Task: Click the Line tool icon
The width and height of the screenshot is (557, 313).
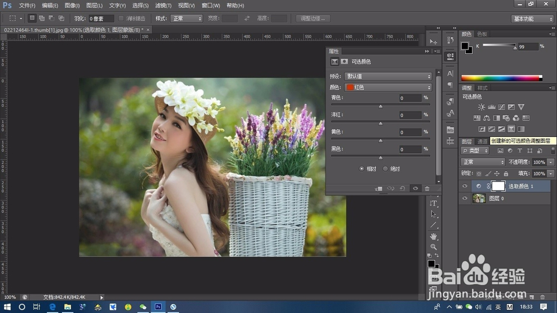Action: (434, 225)
